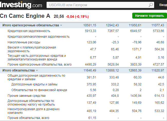The height and width of the screenshot is (121, 167).
Task: Click the 375,95 value
Action: [x=91, y=84]
